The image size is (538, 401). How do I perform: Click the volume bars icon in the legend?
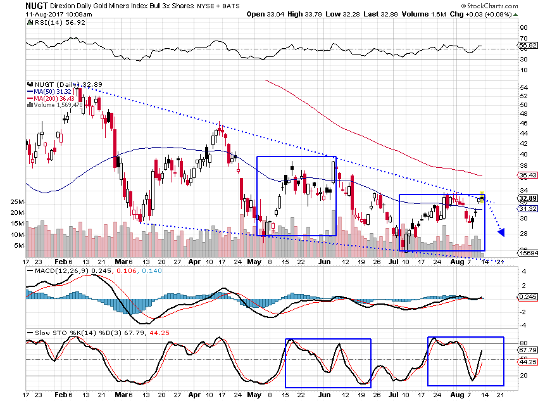coord(28,105)
